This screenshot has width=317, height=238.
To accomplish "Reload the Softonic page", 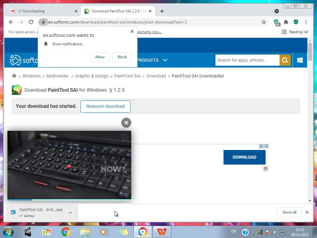I will pyautogui.click(x=31, y=22).
